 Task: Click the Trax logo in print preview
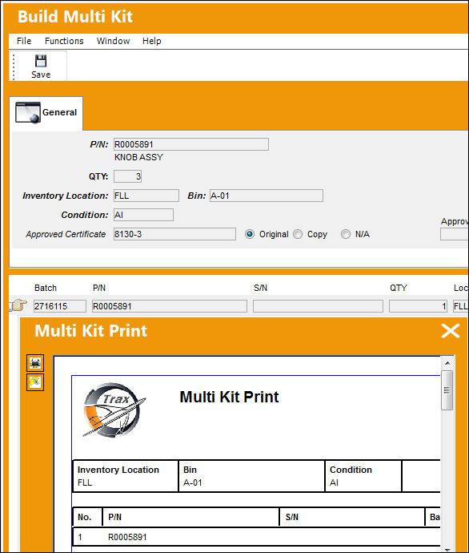pyautogui.click(x=114, y=410)
